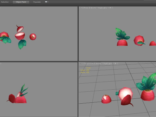Open the Smooth + Highlights shading menu in Front viewport
Image resolution: width=156 pixels, height=117 pixels.
tap(99, 8)
